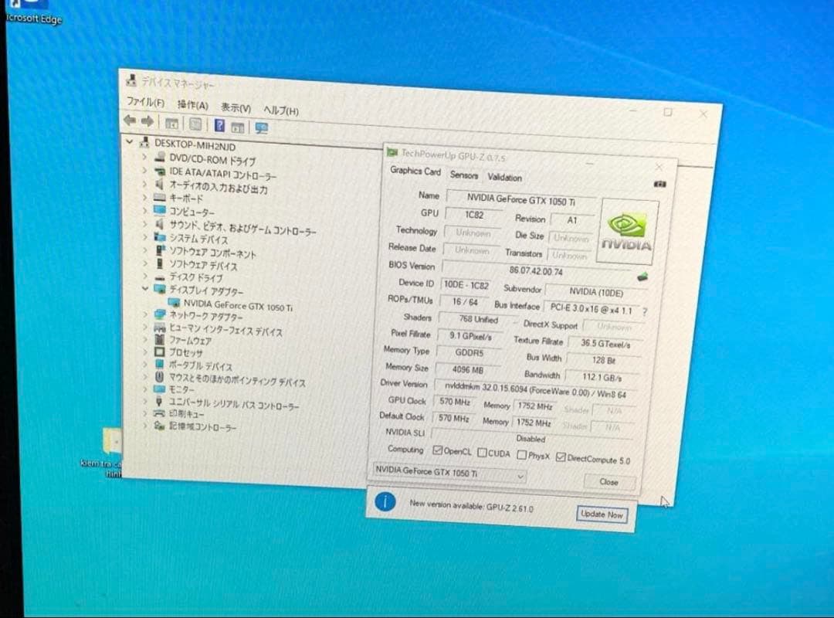Open the GPU selection dropdown in GPU-Z
The height and width of the screenshot is (618, 834).
point(449,474)
